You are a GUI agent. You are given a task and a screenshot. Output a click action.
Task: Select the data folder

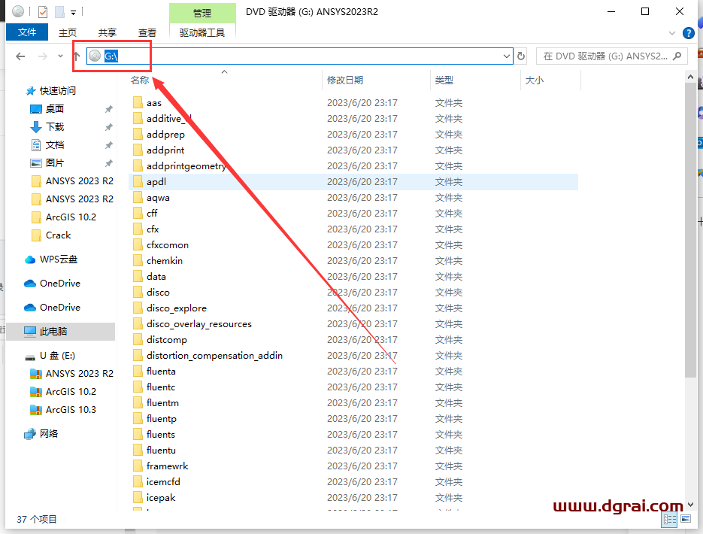point(156,277)
